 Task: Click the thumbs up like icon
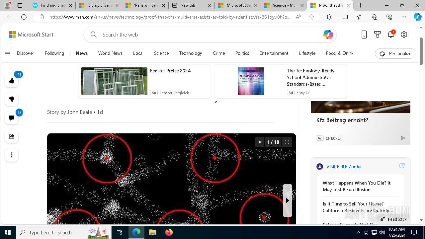coord(12,81)
